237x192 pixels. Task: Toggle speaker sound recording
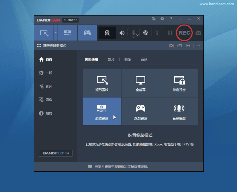(x=122, y=32)
